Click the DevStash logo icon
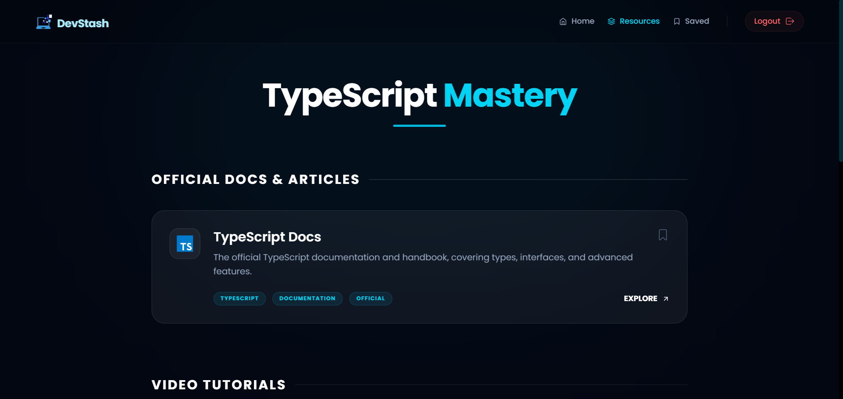 44,22
